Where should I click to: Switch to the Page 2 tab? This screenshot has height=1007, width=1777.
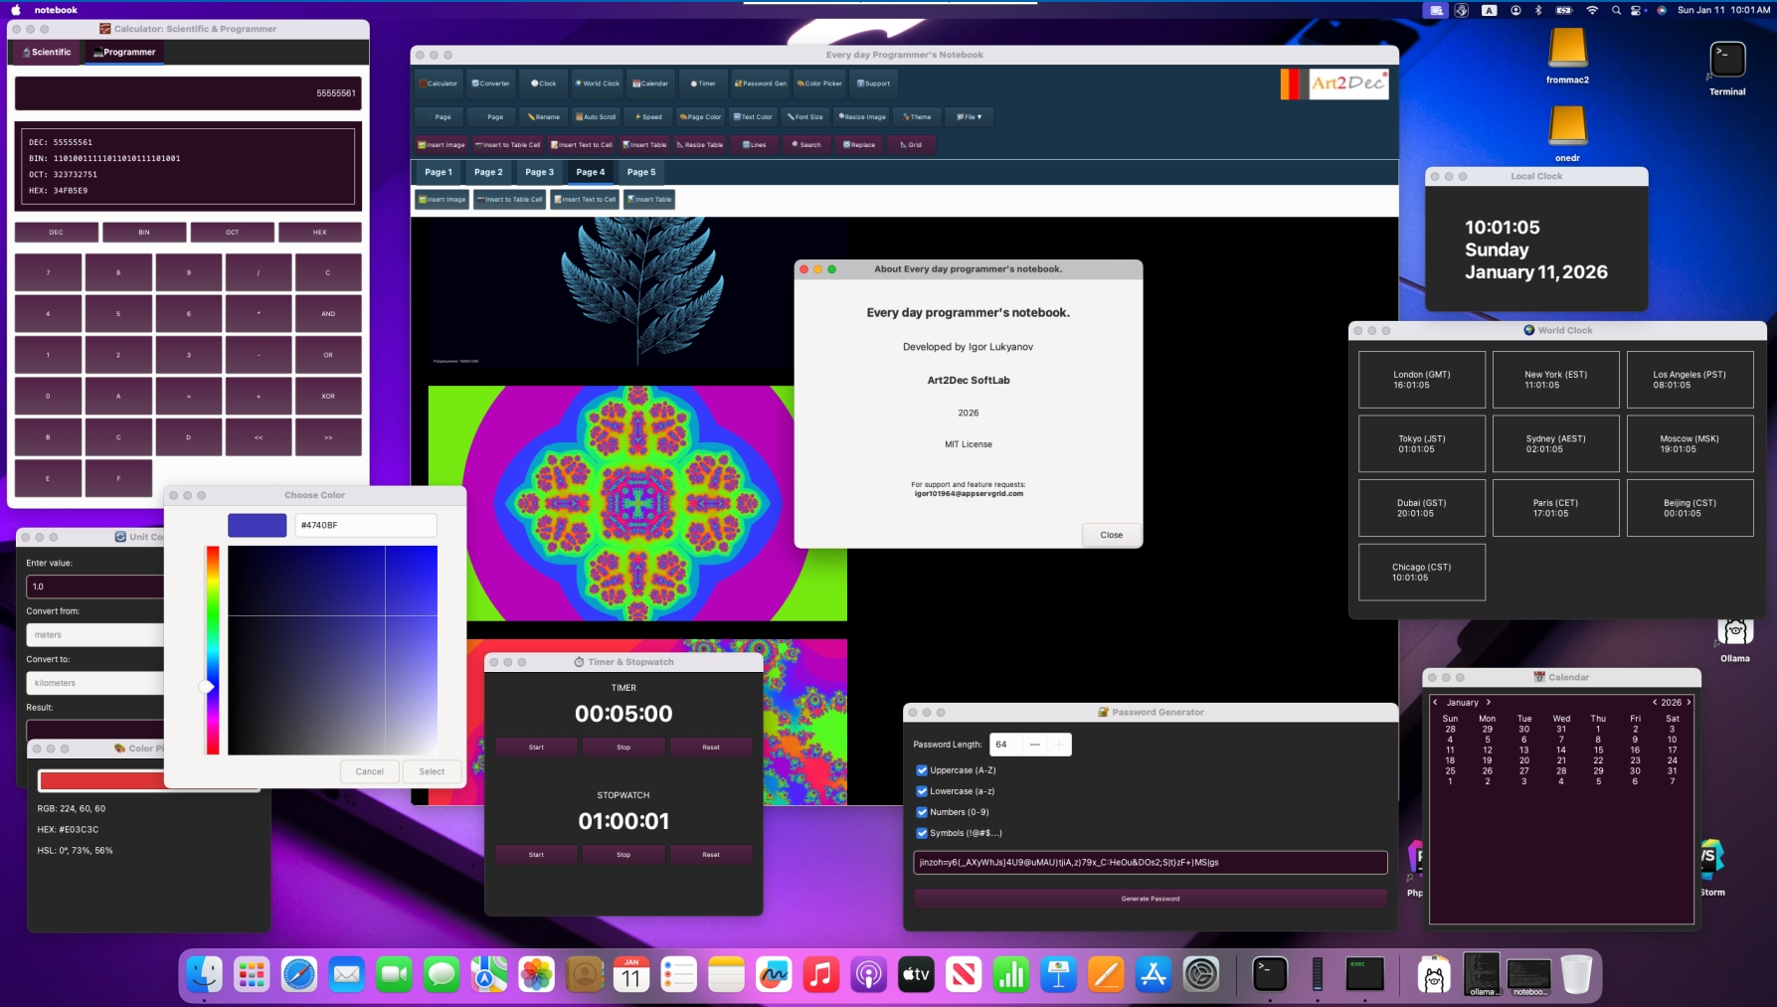488,172
